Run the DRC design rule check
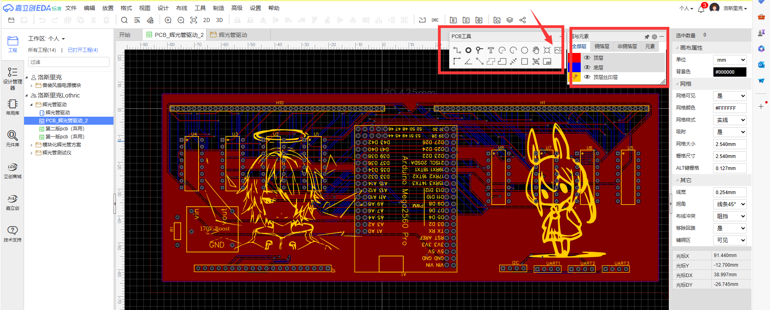Viewport: 770px width, 310px height. [x=435, y=20]
